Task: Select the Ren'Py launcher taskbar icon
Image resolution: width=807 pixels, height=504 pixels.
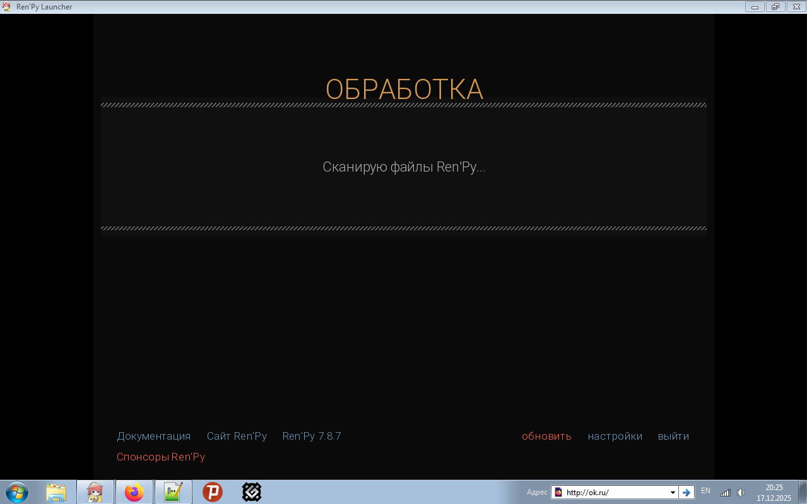Action: pyautogui.click(x=95, y=492)
